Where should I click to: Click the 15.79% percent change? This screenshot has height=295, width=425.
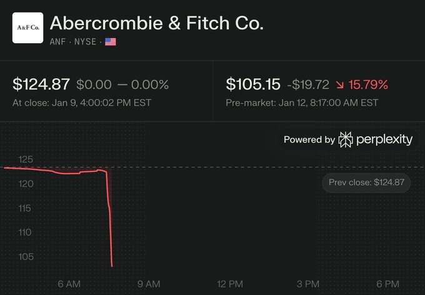(368, 84)
